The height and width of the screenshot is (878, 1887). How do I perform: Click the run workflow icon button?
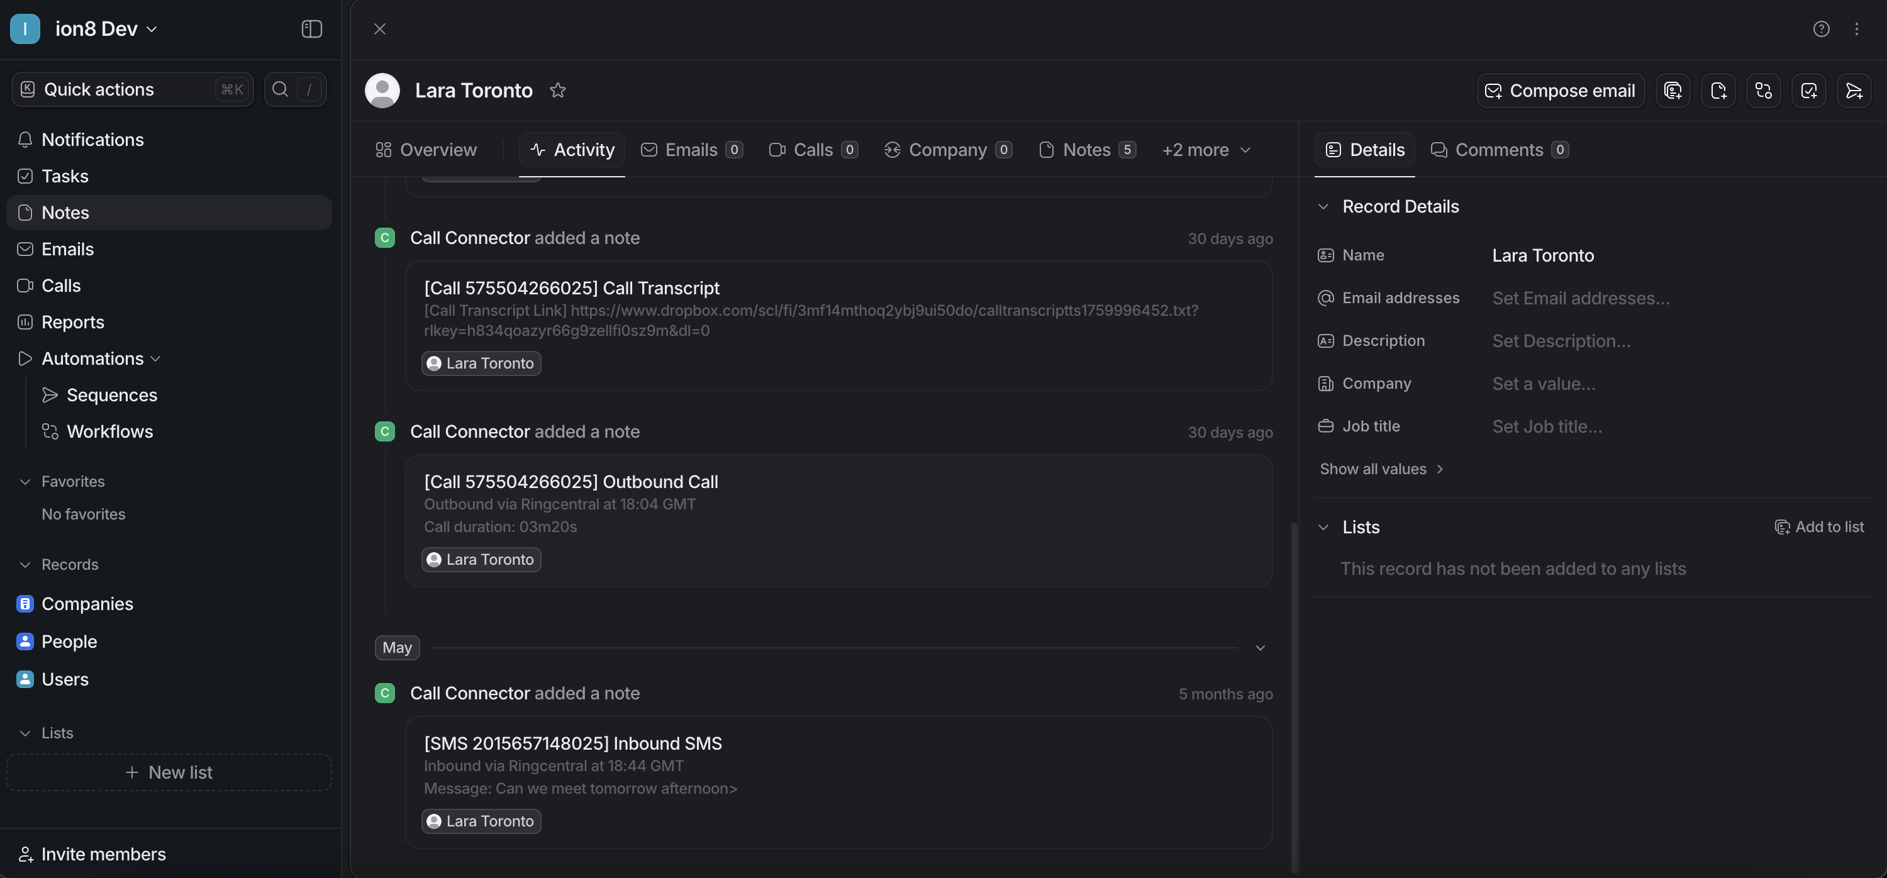[1763, 90]
